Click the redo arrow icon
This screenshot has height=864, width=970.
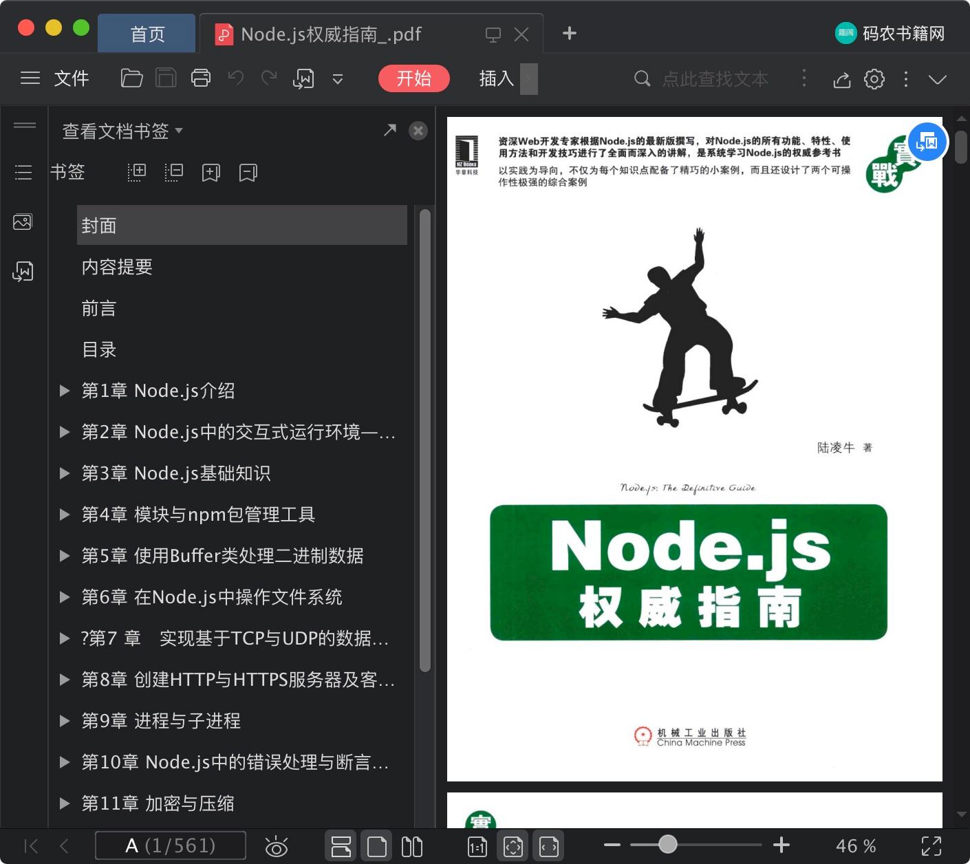[269, 78]
